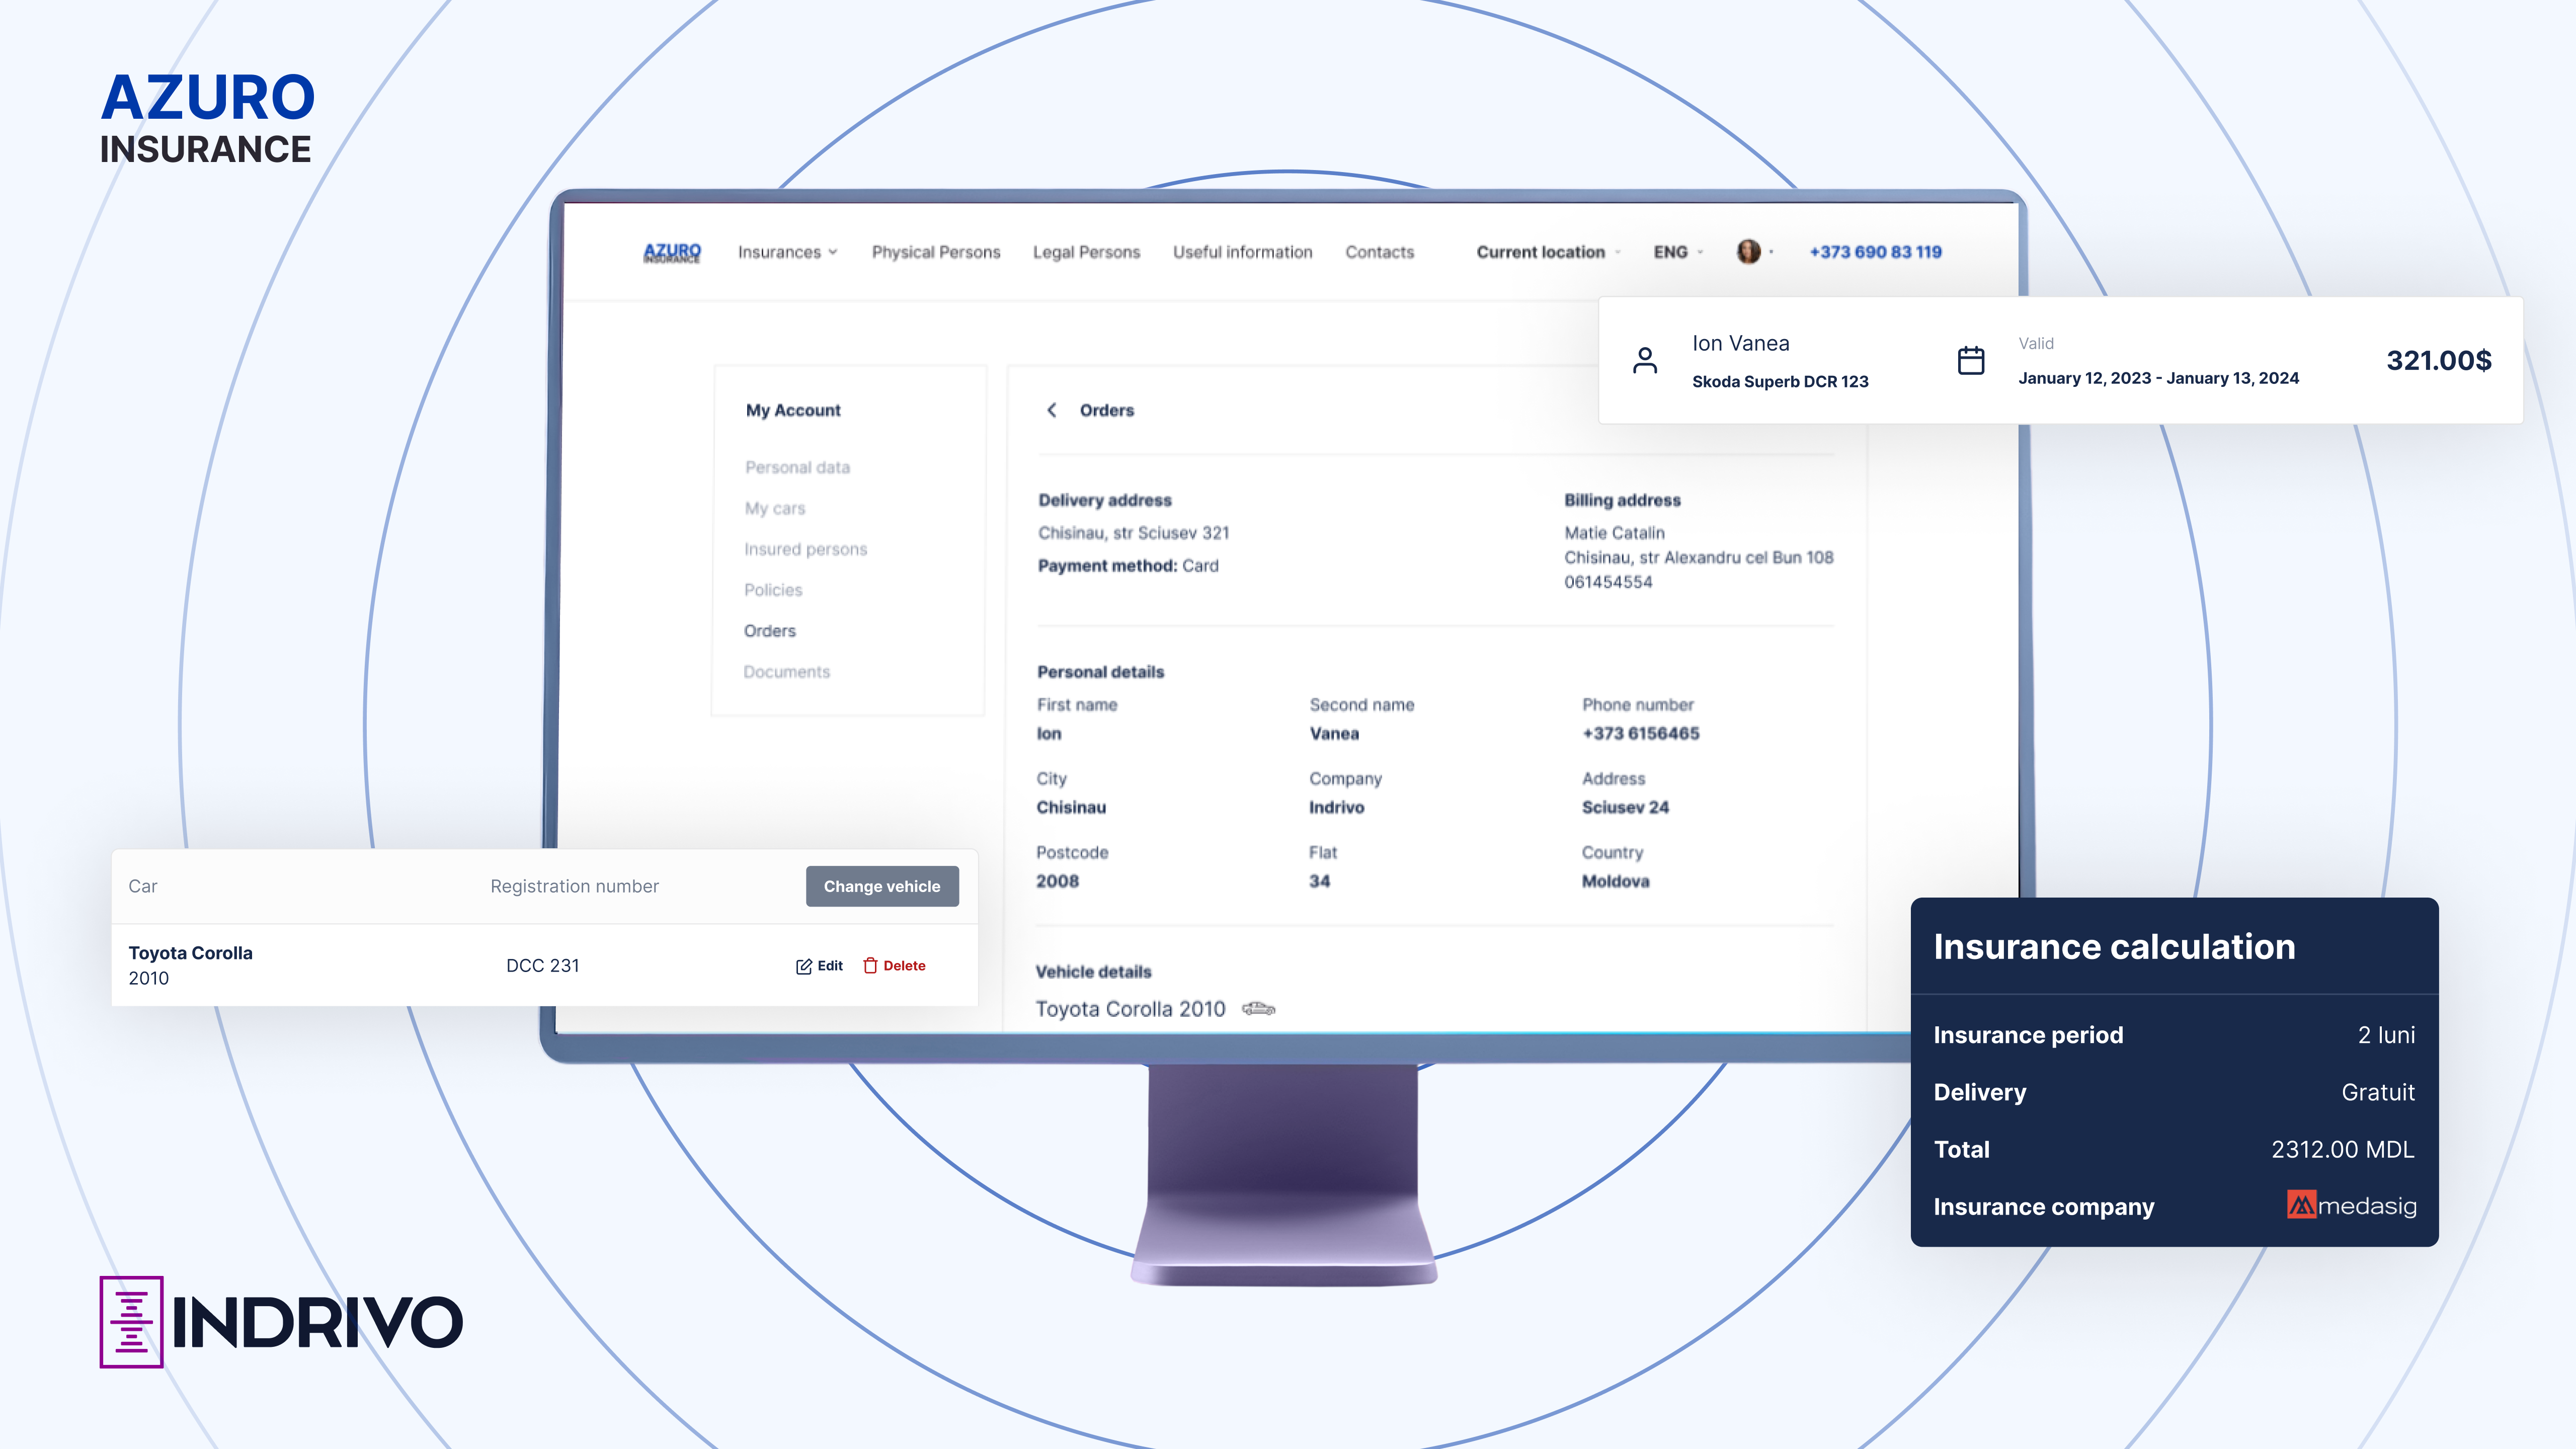The width and height of the screenshot is (2576, 1449).
Task: Select Documents in the My Account sidebar
Action: [x=787, y=671]
